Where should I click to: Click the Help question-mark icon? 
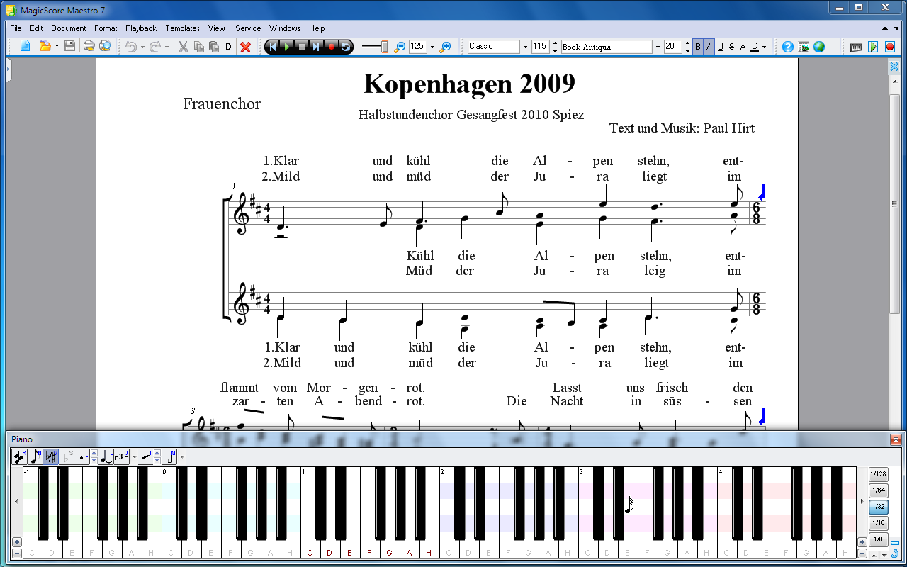point(788,47)
